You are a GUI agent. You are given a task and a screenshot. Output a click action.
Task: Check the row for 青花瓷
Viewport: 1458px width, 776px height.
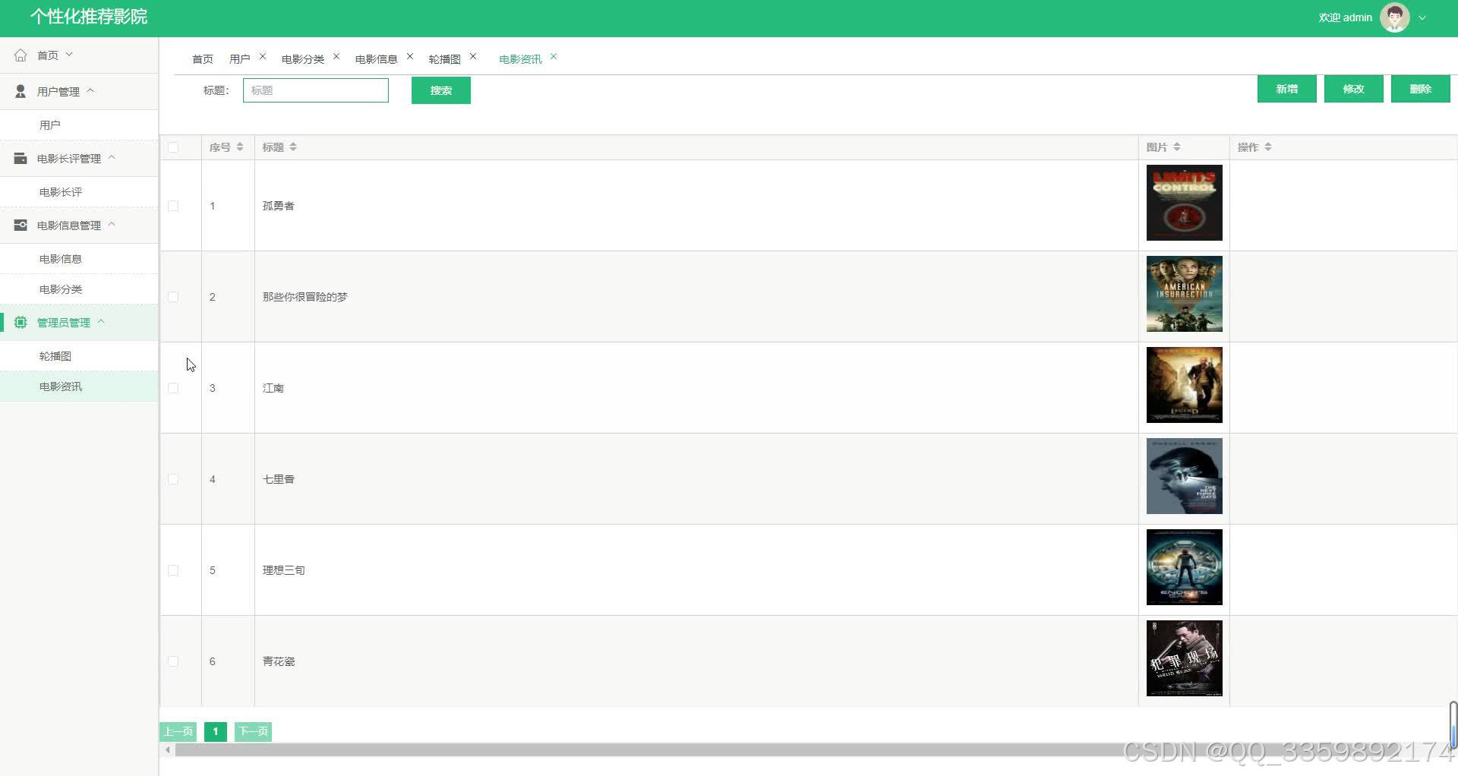173,661
